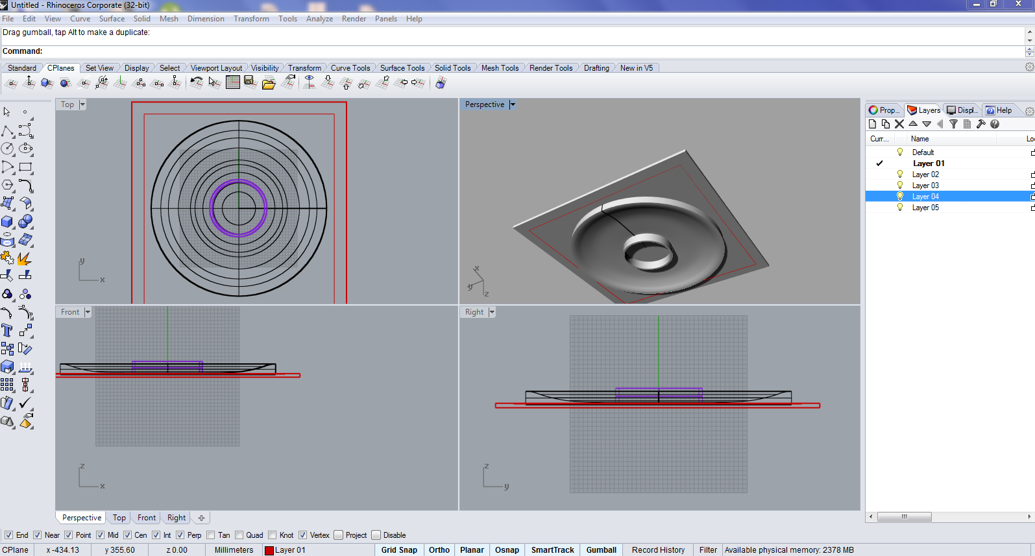This screenshot has height=556, width=1035.
Task: Toggle SmartTrack in status bar
Action: [x=553, y=550]
